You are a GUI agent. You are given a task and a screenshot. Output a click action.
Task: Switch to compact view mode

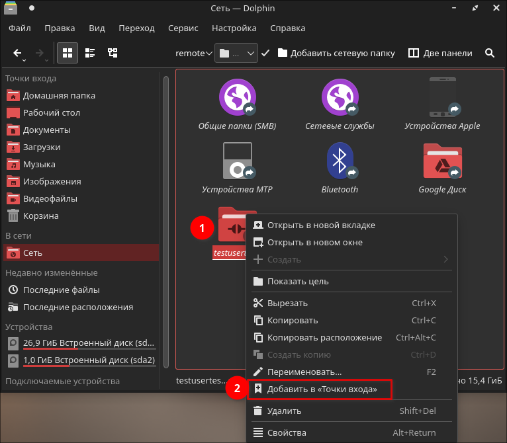coord(90,53)
